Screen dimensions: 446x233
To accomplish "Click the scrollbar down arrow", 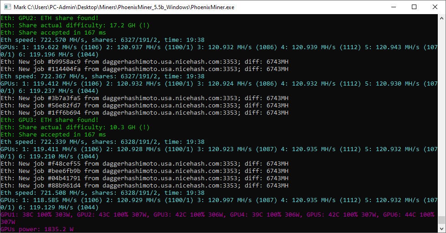I will click(441, 228).
